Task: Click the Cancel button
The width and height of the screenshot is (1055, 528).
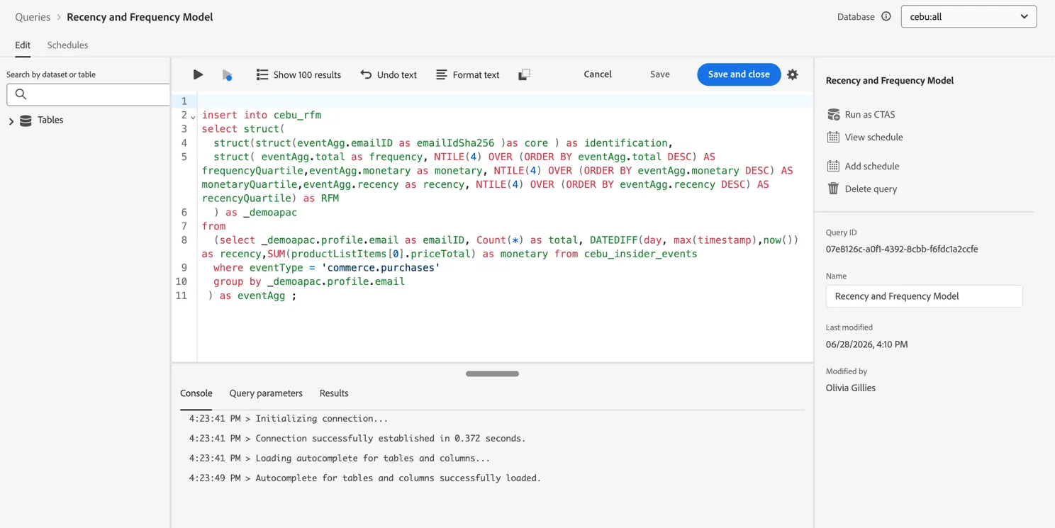Action: 598,74
